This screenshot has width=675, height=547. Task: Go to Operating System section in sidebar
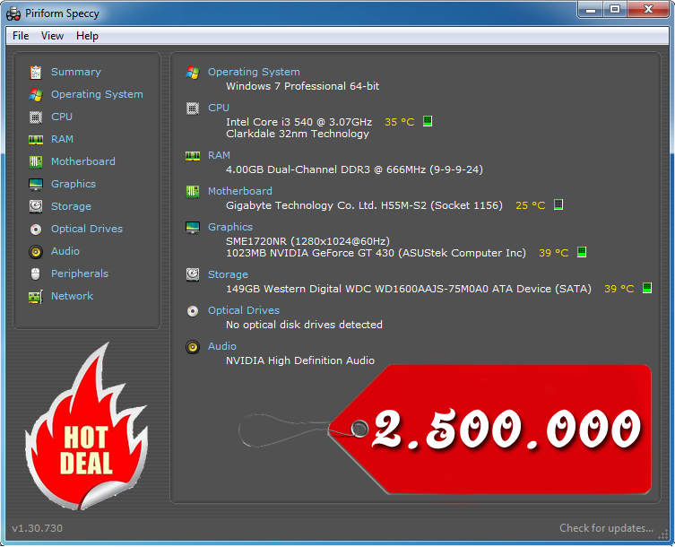97,94
